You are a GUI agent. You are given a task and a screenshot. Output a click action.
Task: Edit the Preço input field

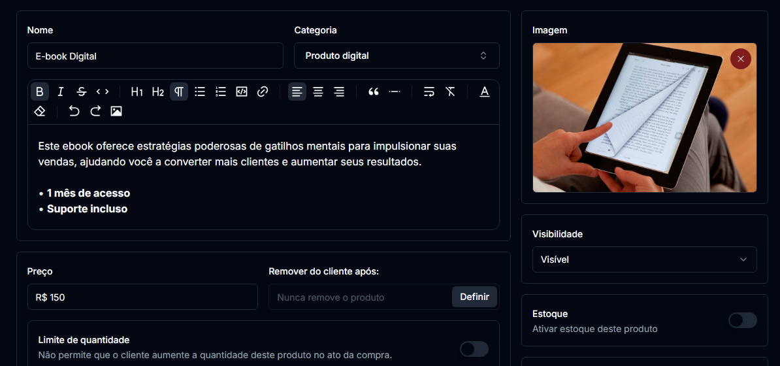[143, 297]
